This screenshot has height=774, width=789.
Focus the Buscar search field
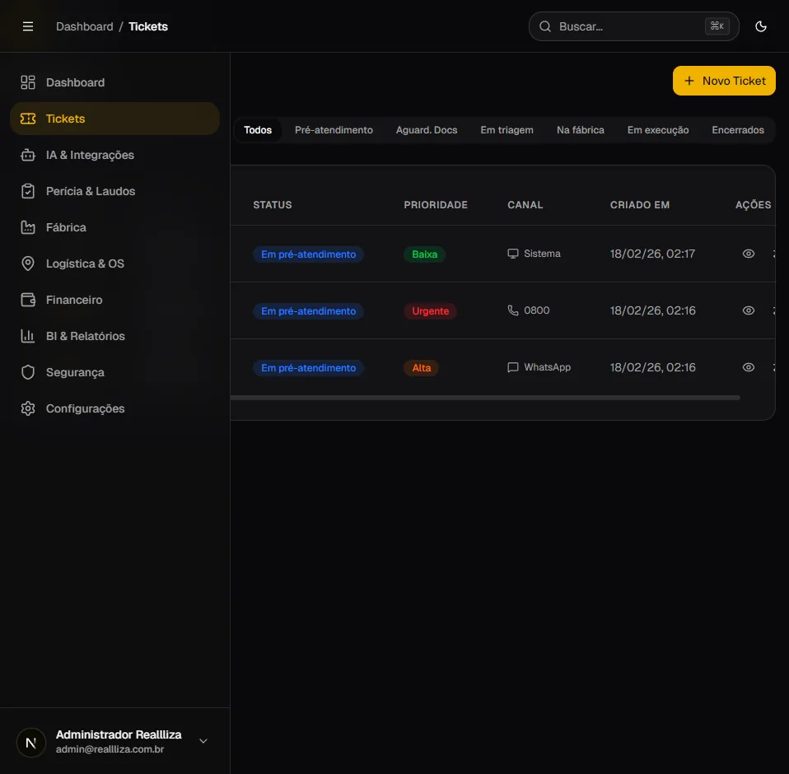pyautogui.click(x=633, y=26)
